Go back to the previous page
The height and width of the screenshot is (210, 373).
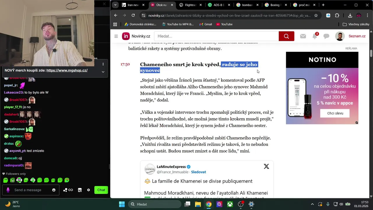(116, 15)
